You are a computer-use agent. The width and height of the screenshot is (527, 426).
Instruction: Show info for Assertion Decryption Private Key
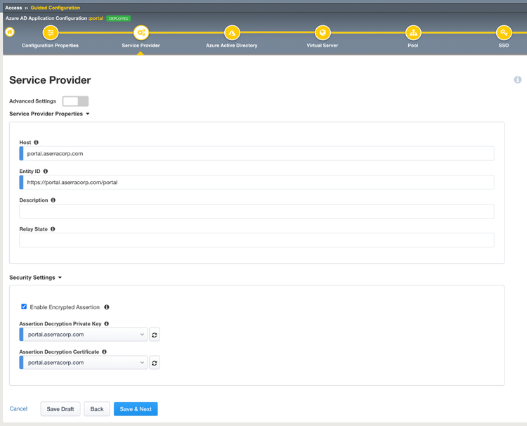pos(107,323)
